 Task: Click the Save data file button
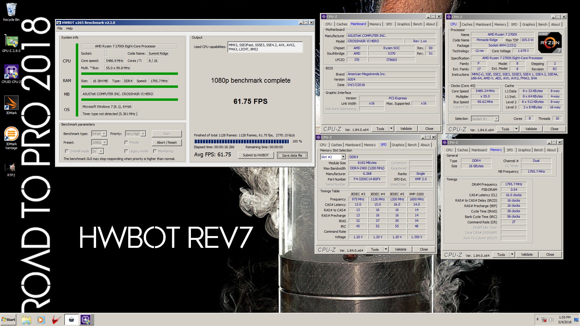pyautogui.click(x=292, y=155)
